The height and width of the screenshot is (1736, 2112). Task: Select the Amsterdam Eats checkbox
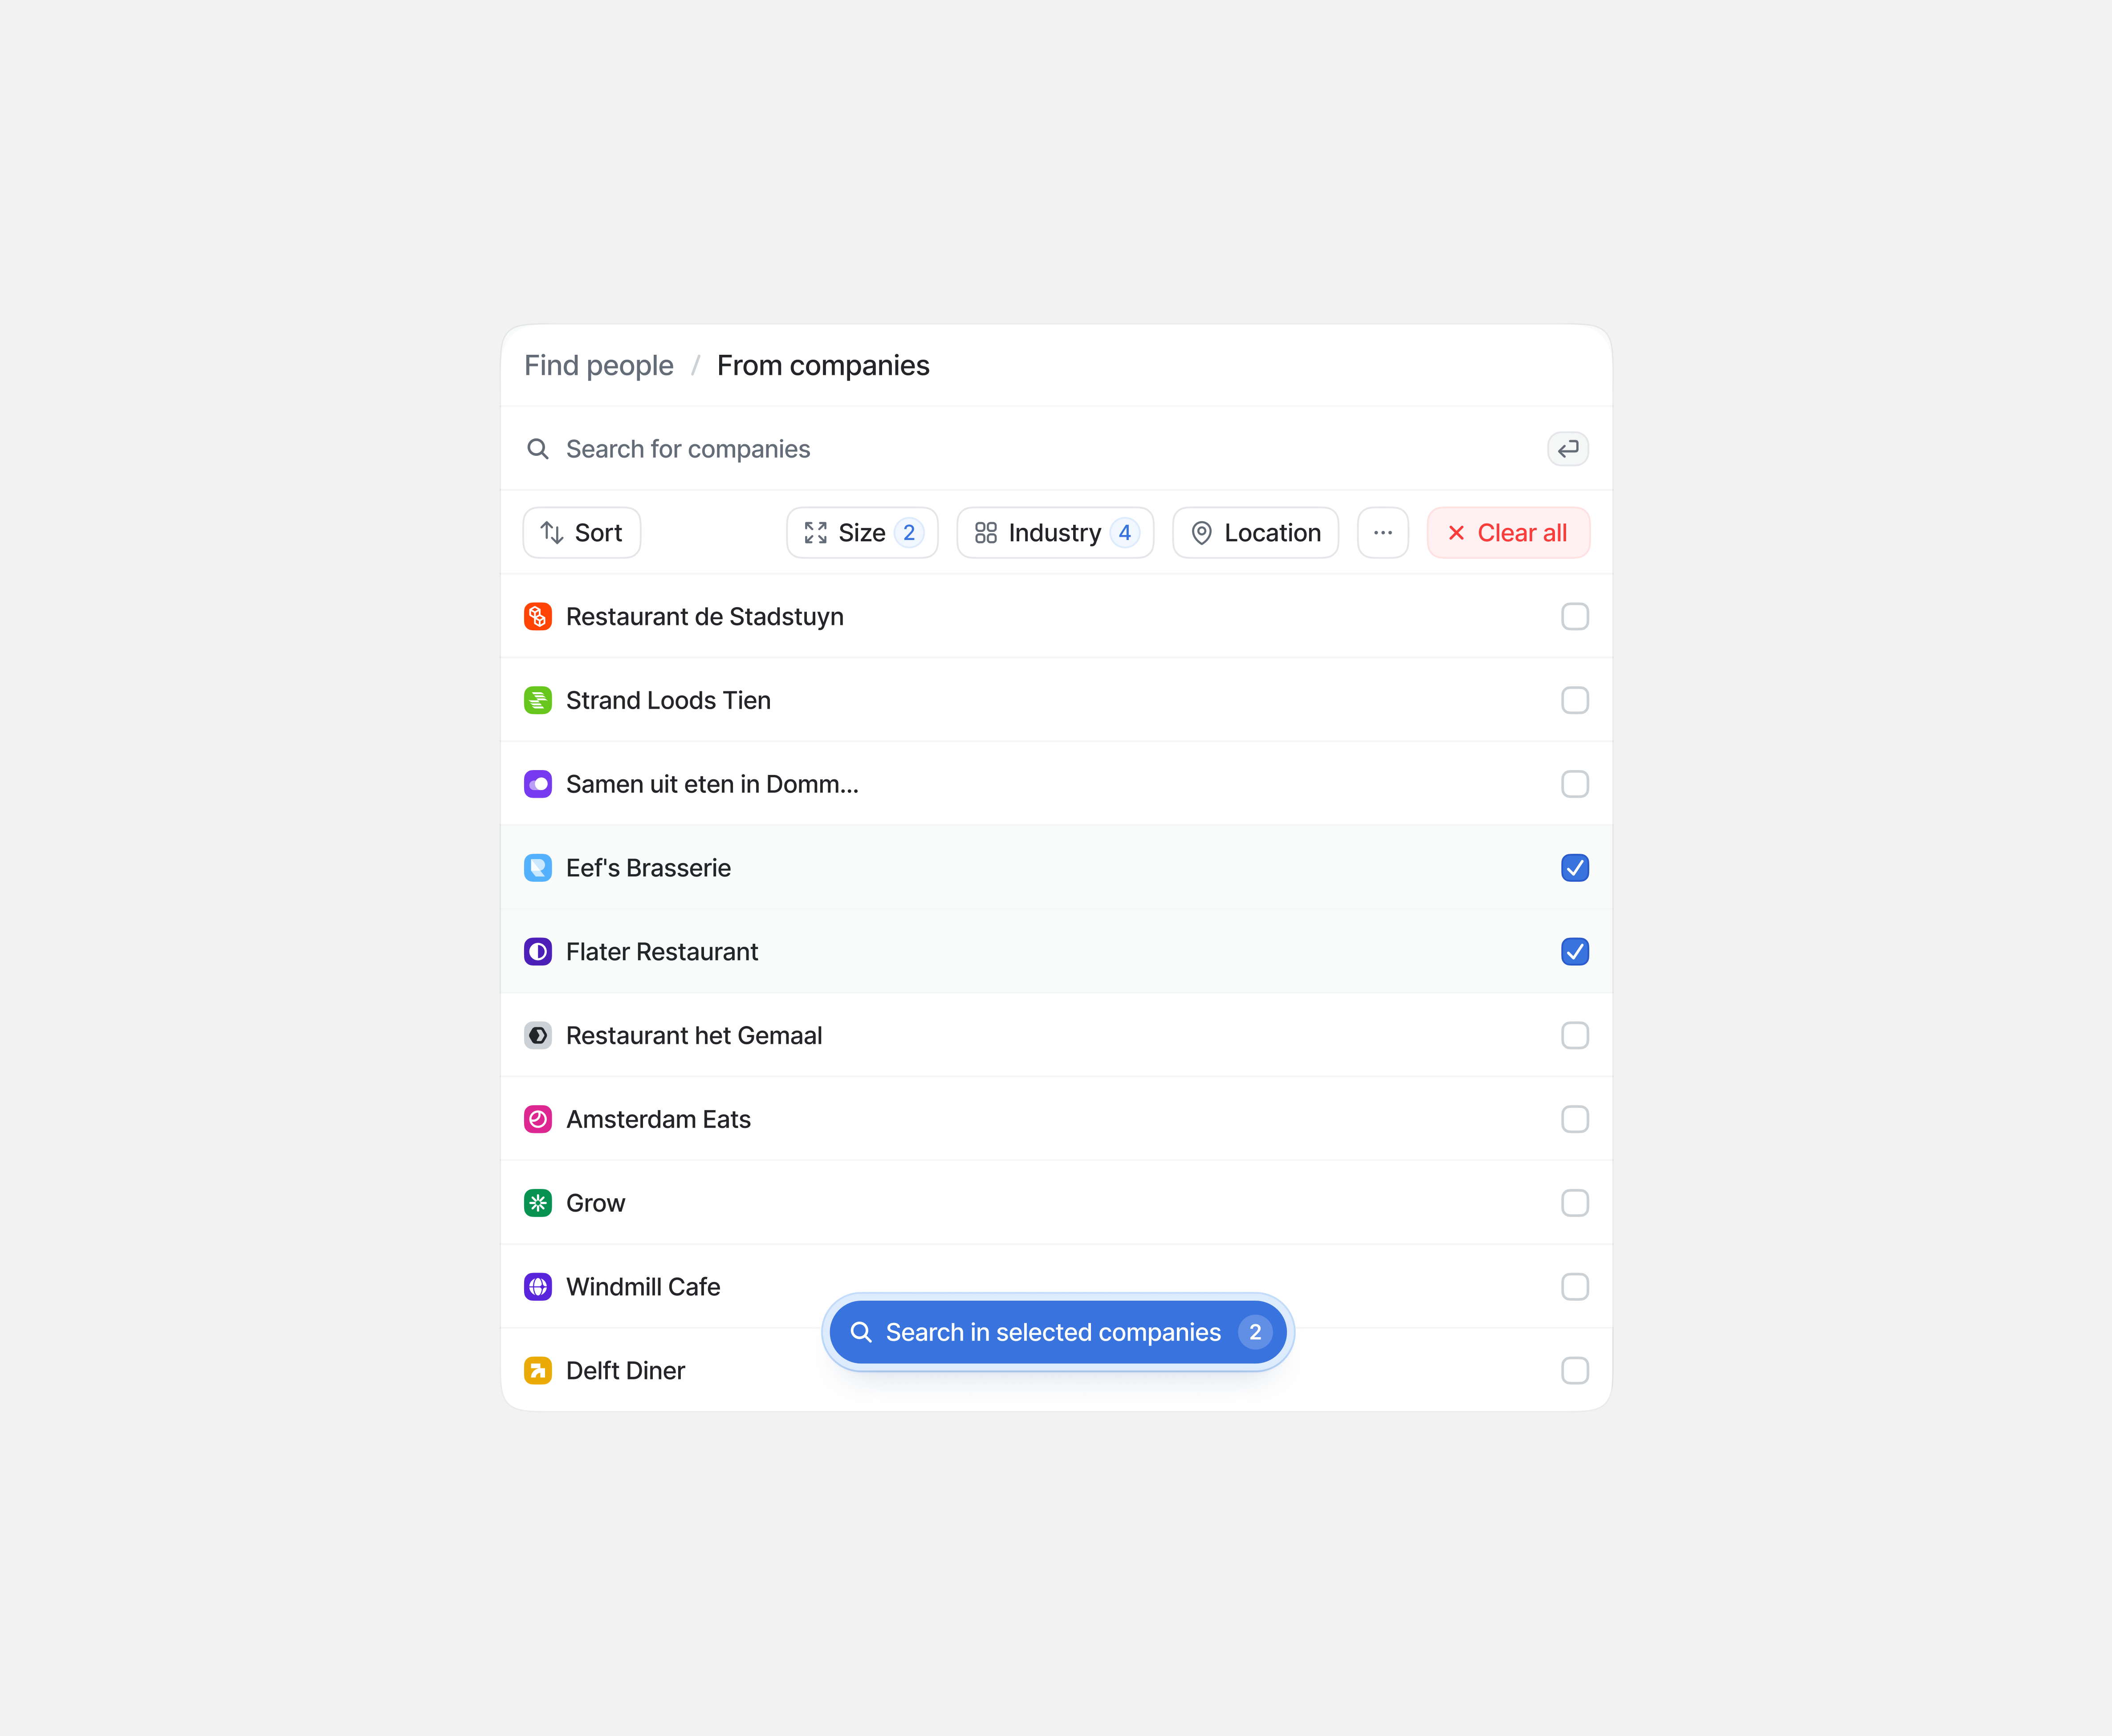(1575, 1119)
